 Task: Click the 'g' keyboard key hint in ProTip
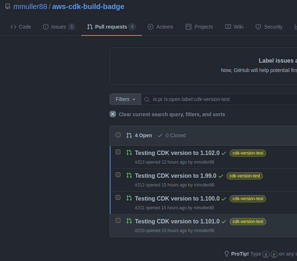(x=266, y=254)
